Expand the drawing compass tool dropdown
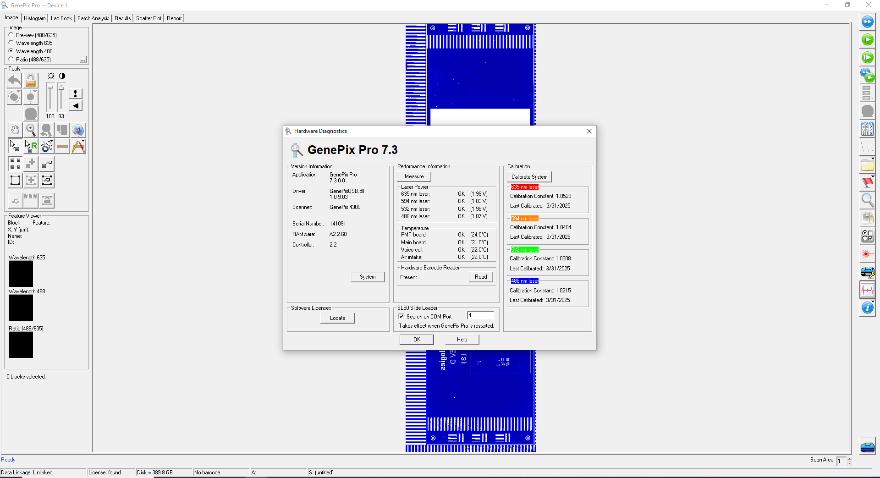 84,142
